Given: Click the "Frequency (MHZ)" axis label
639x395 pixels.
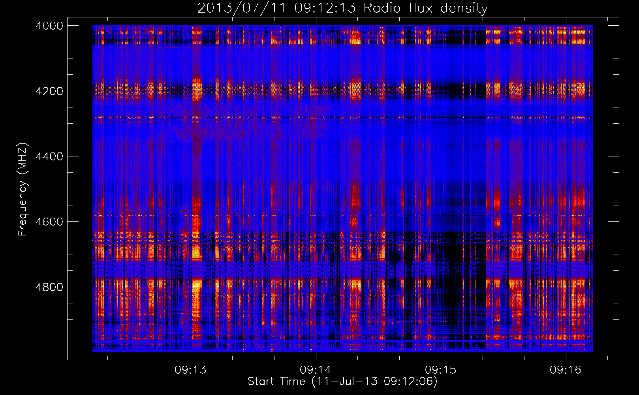Looking at the screenshot, I should pos(23,189).
